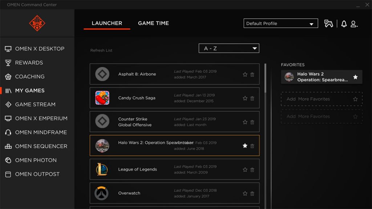This screenshot has height=209, width=372.
Task: Delete Counter Strike Global Offensive trash icon
Action: click(252, 122)
